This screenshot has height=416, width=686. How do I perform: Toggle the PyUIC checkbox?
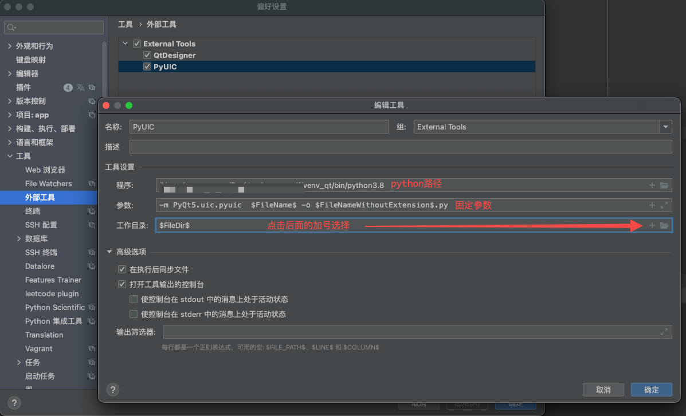pyautogui.click(x=147, y=66)
